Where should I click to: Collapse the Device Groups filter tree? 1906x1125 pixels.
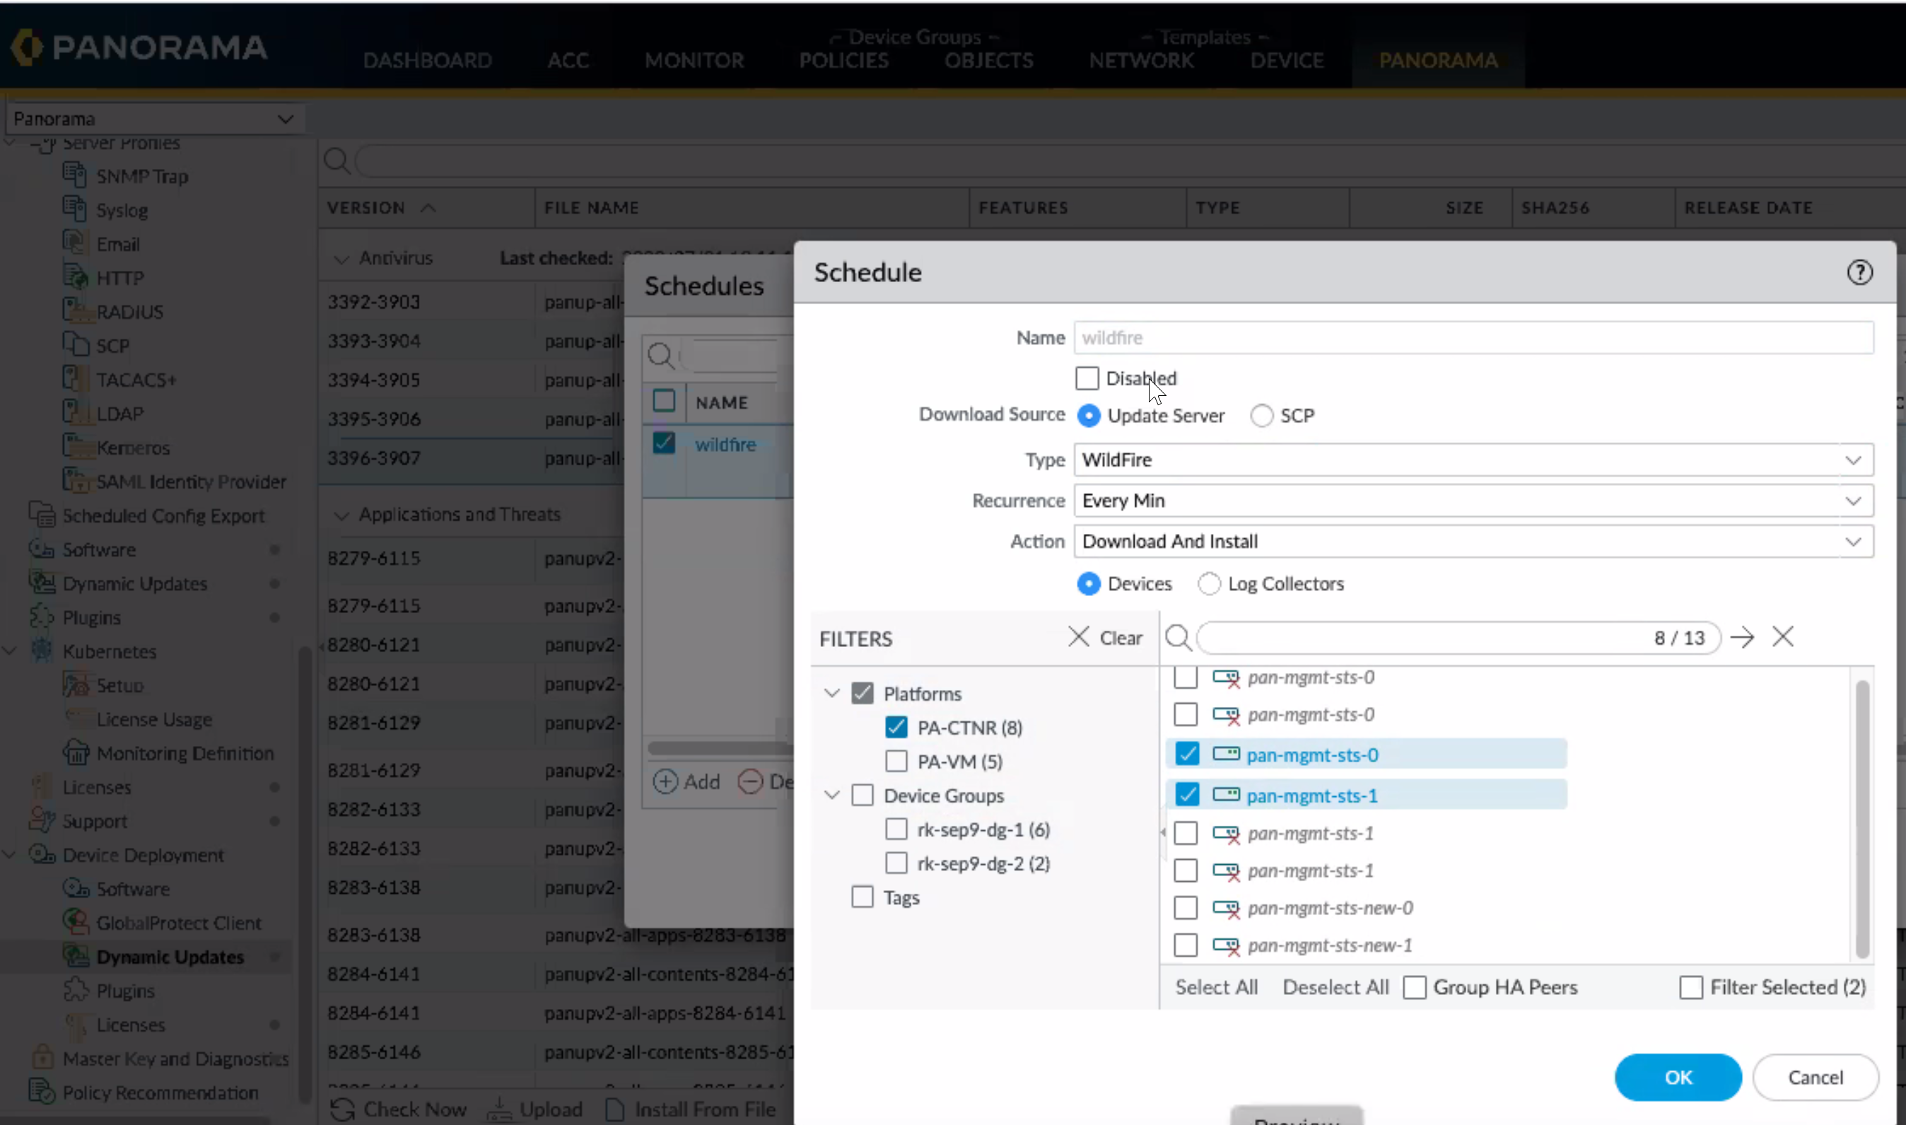coord(831,795)
